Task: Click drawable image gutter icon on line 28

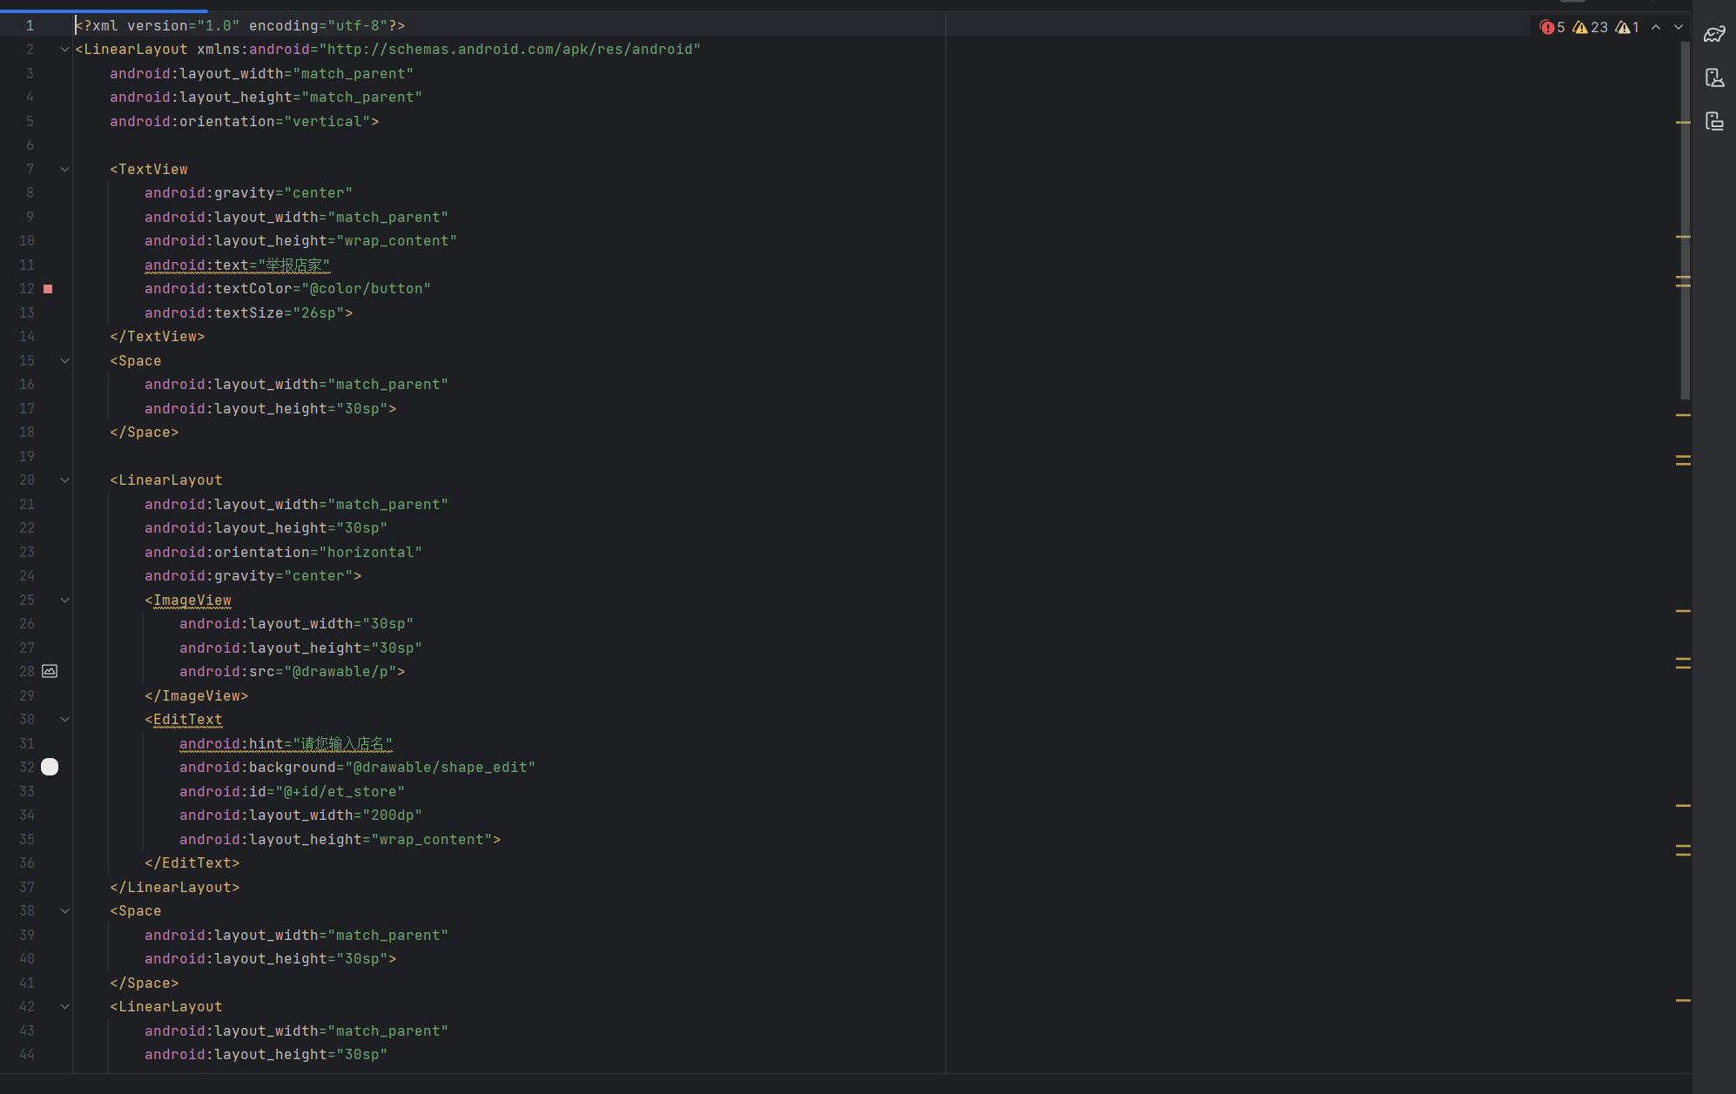Action: click(x=50, y=671)
